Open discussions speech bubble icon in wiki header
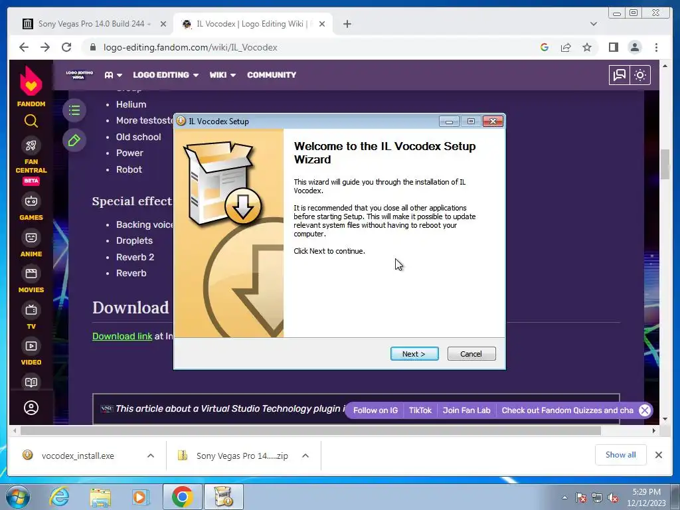Screen dimensions: 680x510 click(x=620, y=75)
